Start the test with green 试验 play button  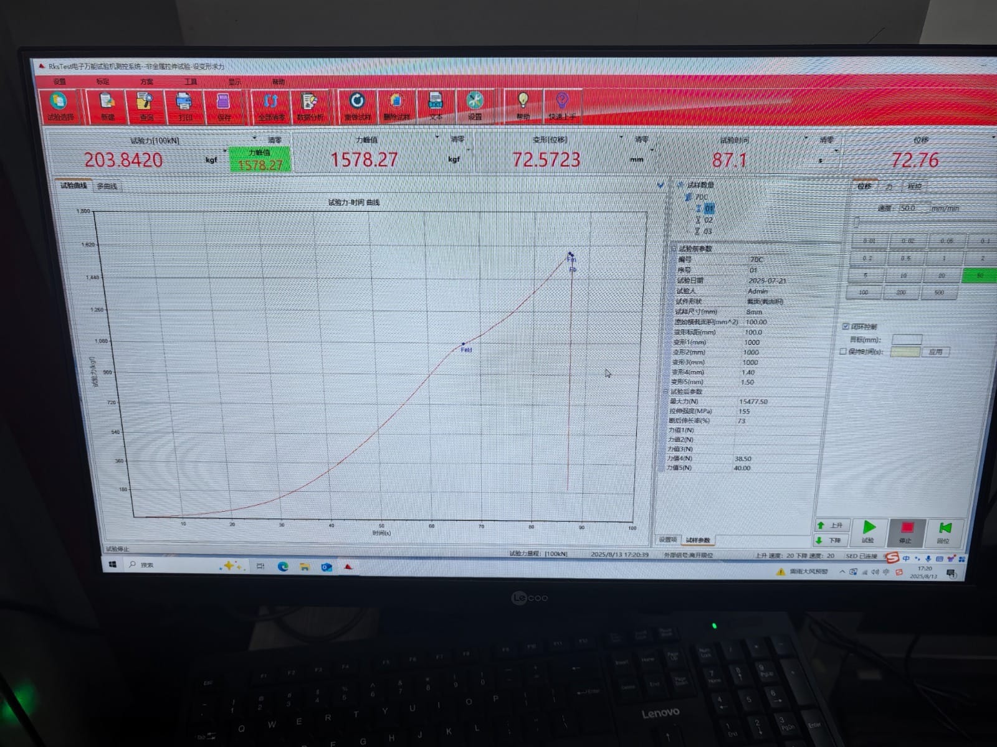[869, 532]
